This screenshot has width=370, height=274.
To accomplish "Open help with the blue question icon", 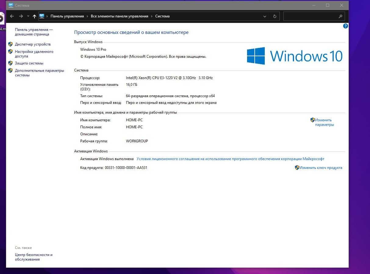I will 346,26.
